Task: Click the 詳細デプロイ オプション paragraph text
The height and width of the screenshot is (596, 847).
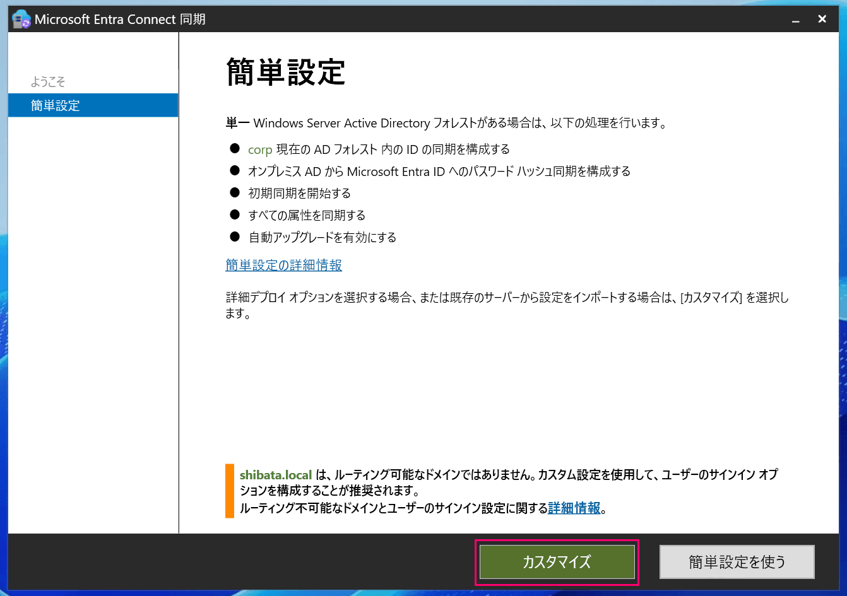Action: point(507,305)
